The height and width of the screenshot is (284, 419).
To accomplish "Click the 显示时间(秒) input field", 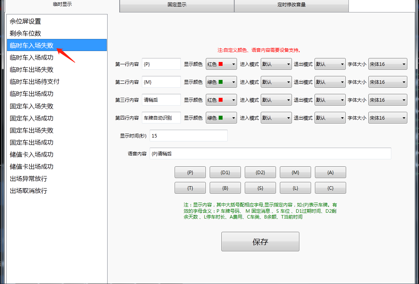I will click(189, 136).
